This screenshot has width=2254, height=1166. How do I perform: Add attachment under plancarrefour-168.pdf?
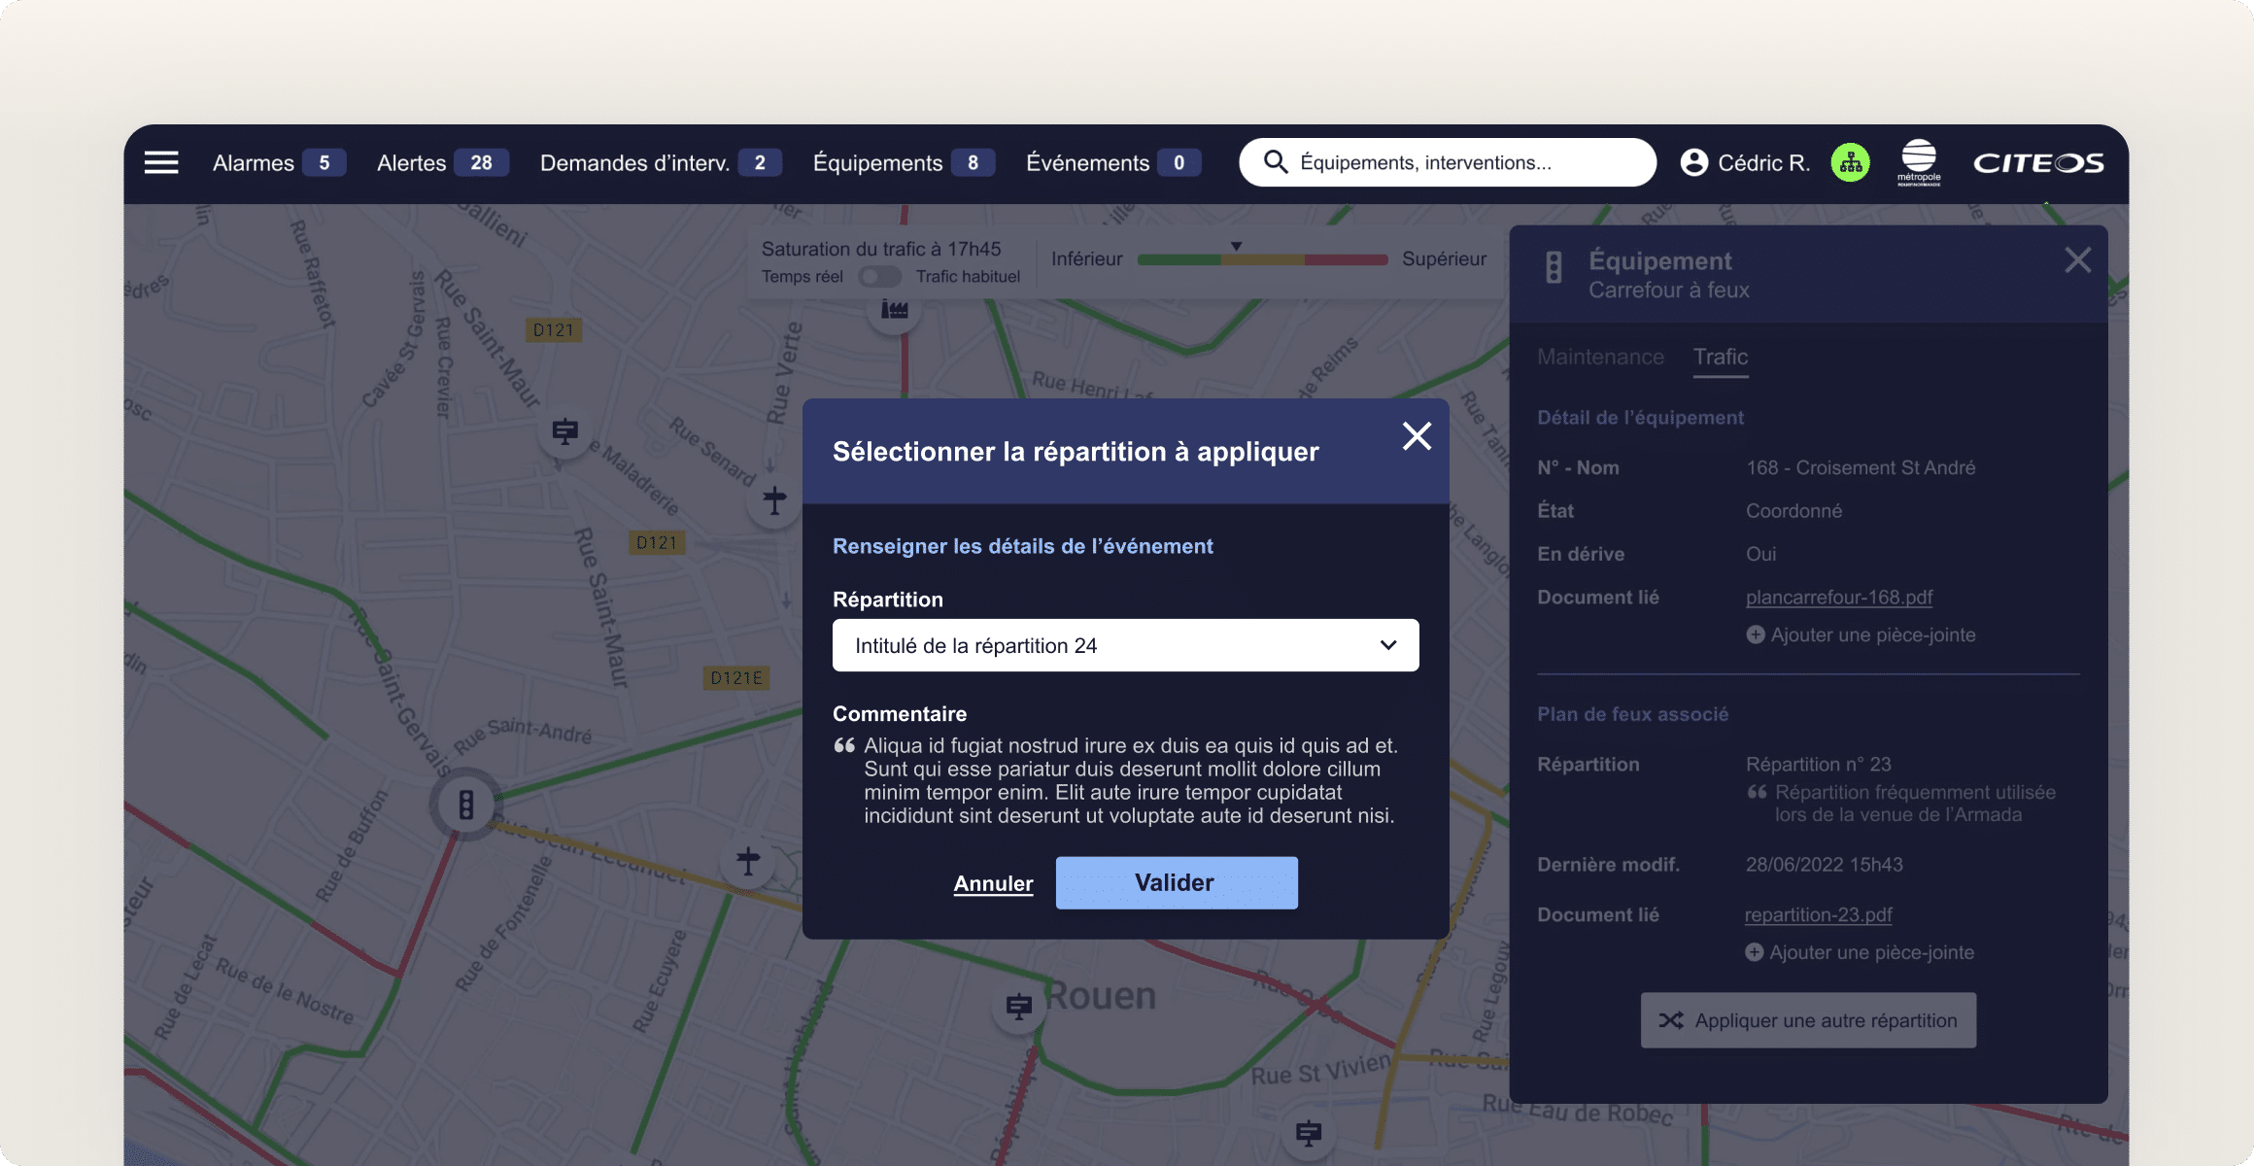(1861, 634)
